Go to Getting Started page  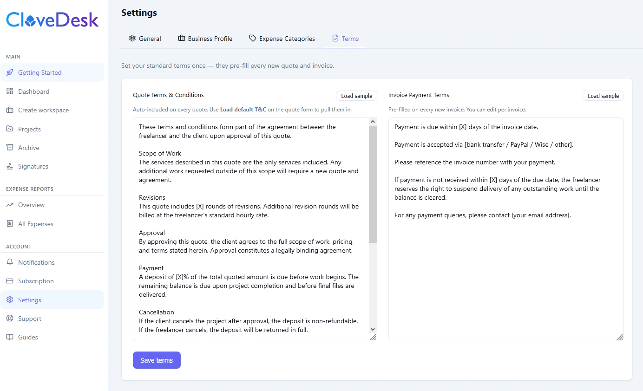tap(52, 72)
